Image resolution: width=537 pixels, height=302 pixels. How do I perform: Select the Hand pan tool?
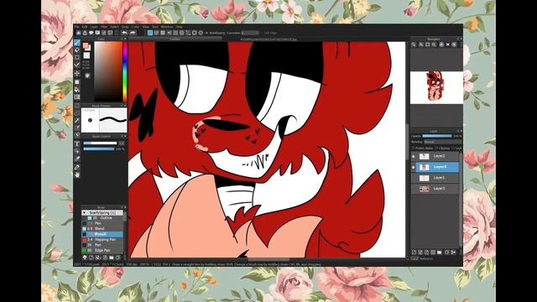pos(77,174)
